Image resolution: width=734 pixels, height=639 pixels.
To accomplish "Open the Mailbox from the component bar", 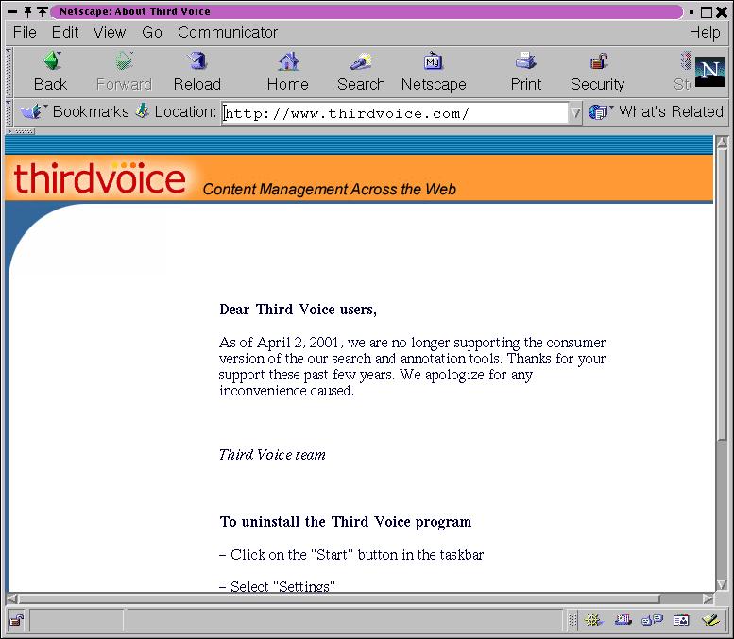I will 623,620.
